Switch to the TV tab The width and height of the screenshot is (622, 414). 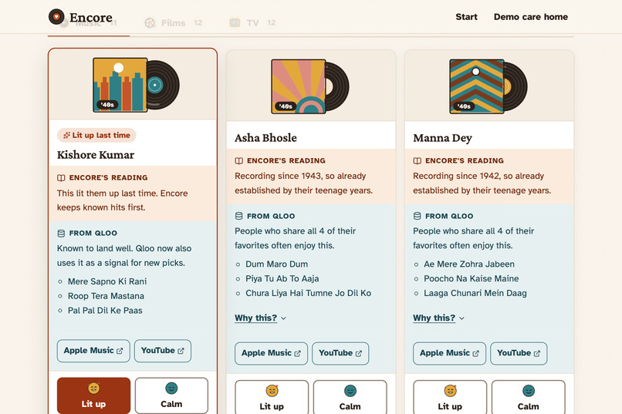[x=252, y=23]
